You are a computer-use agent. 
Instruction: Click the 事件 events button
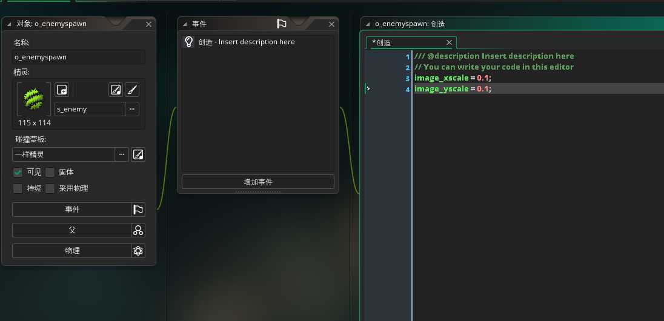click(x=72, y=210)
